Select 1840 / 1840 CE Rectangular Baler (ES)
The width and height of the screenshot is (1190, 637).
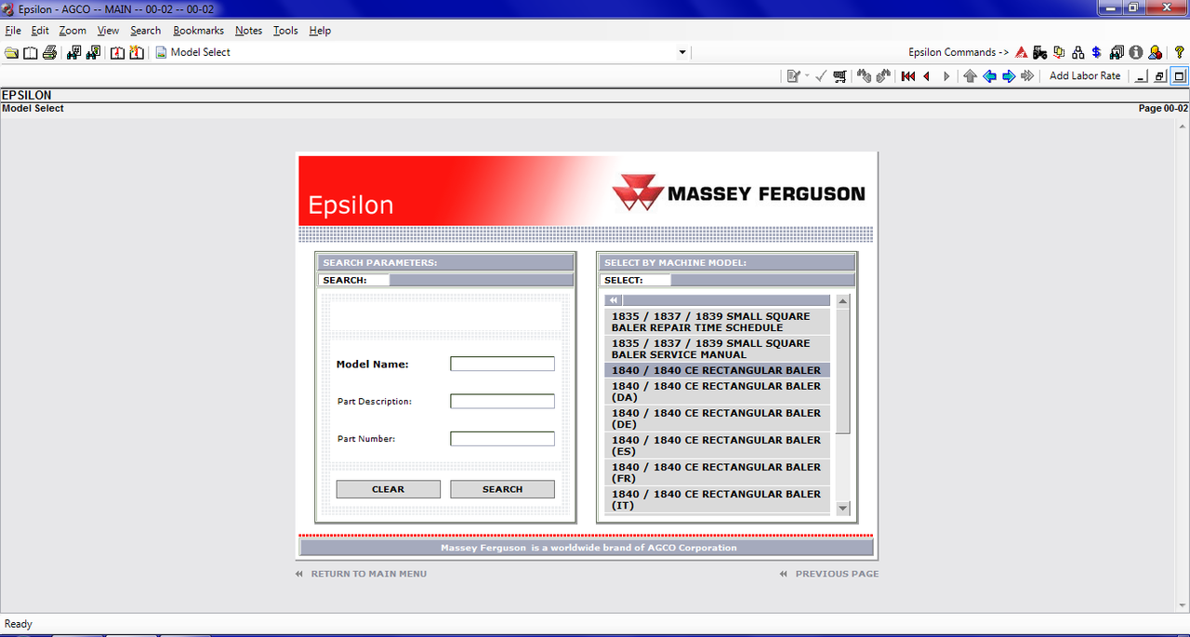pyautogui.click(x=717, y=445)
